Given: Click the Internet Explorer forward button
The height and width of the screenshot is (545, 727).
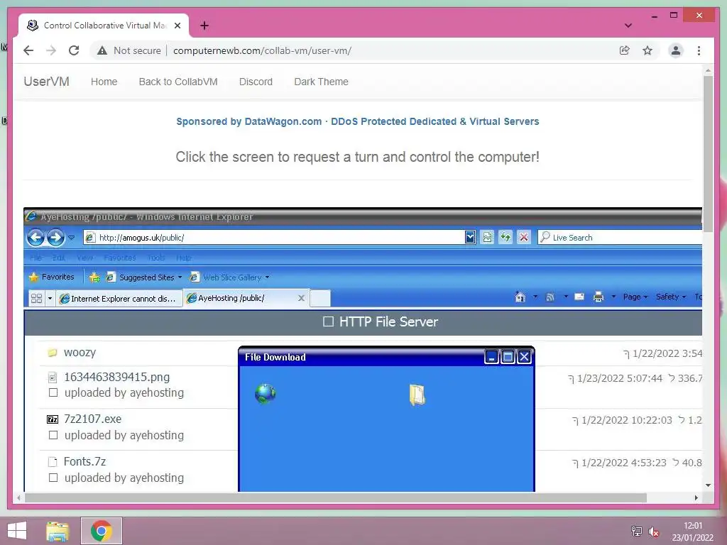Looking at the screenshot, I should (x=55, y=238).
